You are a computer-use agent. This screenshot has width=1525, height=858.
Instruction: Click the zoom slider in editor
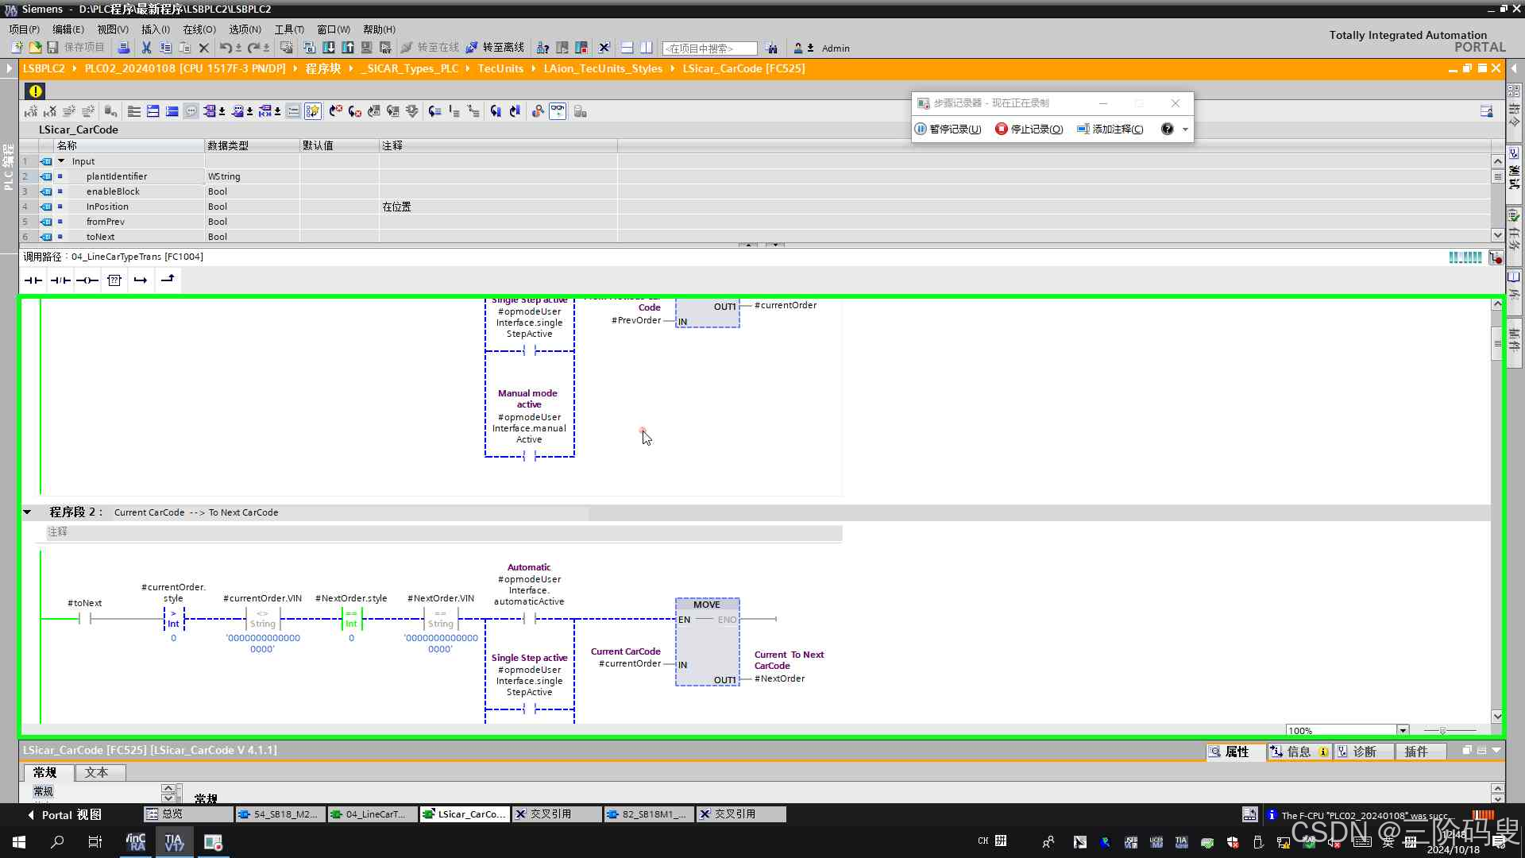point(1442,730)
